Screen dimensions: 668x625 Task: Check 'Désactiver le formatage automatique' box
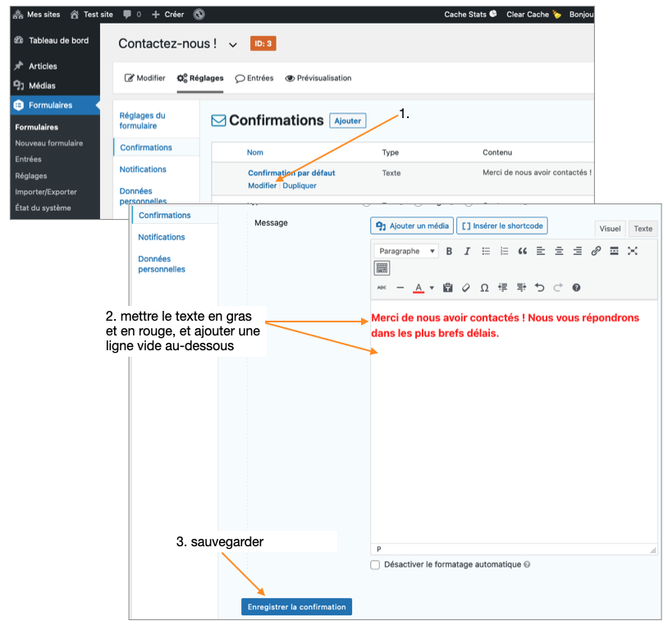375,564
